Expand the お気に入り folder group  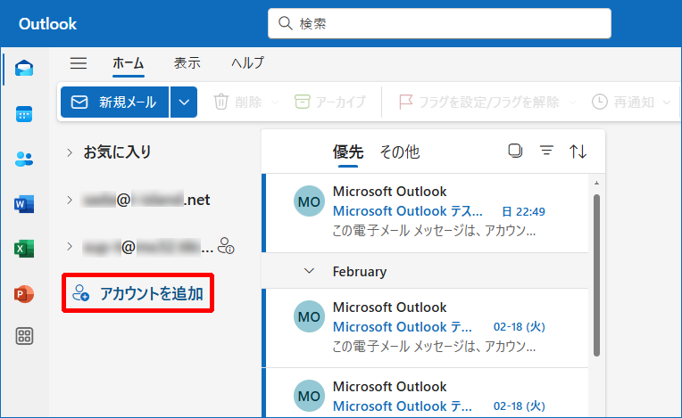[70, 152]
